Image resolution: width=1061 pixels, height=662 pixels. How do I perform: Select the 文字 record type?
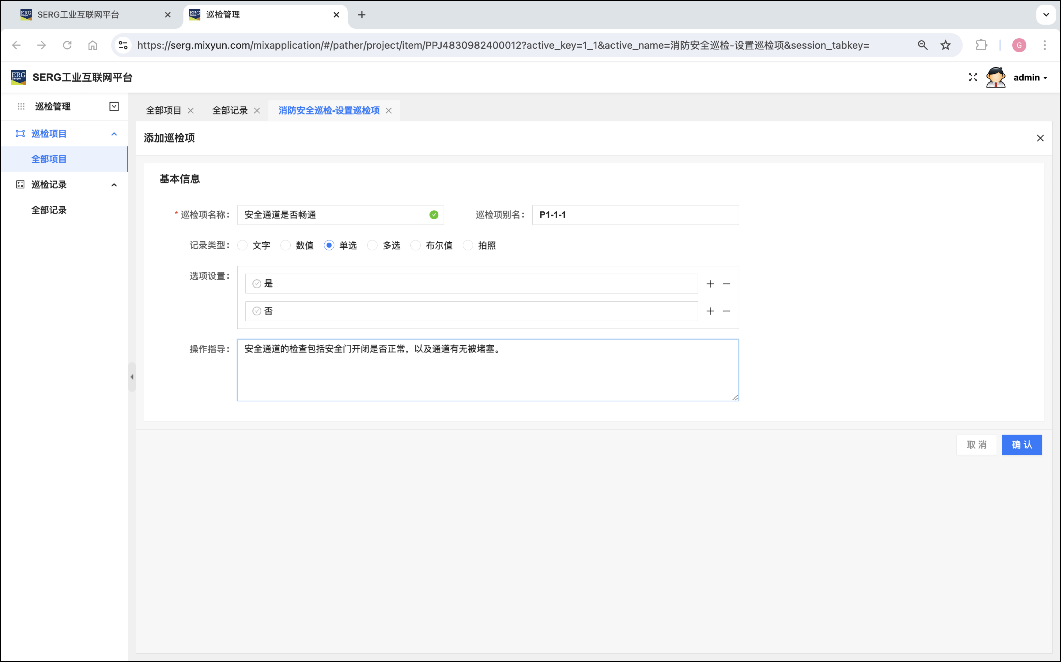pos(242,245)
